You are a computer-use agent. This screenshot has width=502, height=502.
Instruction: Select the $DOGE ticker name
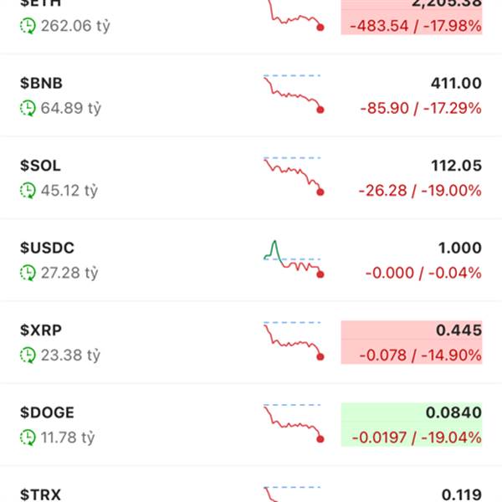[47, 412]
